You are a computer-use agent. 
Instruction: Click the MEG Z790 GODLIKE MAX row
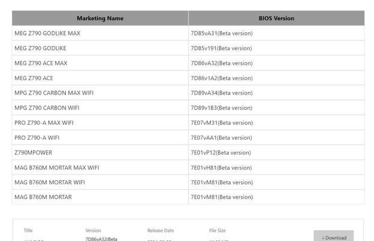(x=188, y=33)
